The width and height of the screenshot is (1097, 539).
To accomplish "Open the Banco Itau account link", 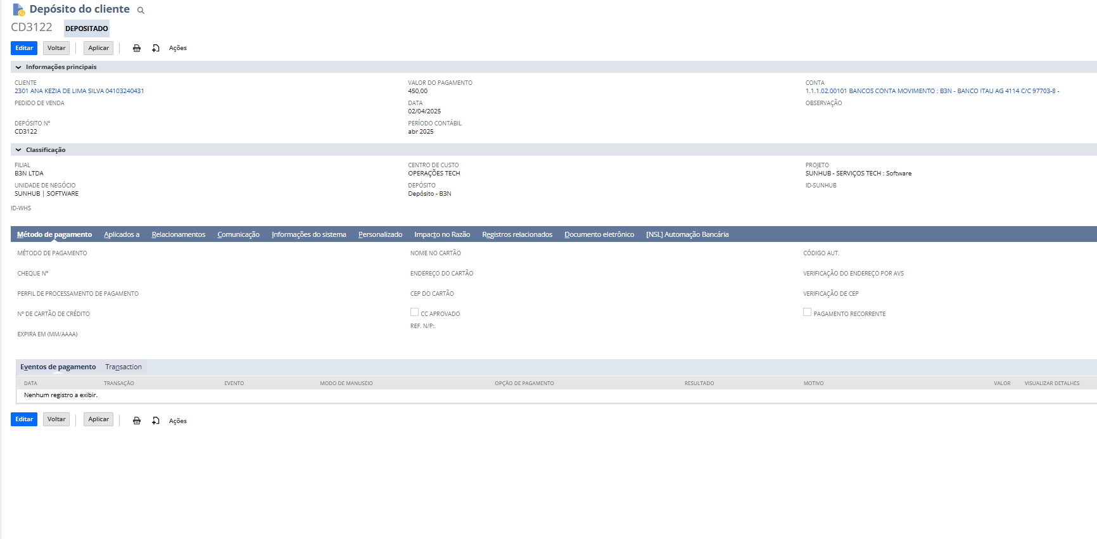I will 931,91.
